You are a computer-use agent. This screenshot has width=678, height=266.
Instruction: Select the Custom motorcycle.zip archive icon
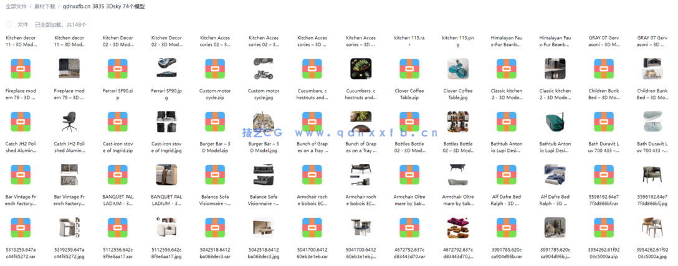(215, 69)
